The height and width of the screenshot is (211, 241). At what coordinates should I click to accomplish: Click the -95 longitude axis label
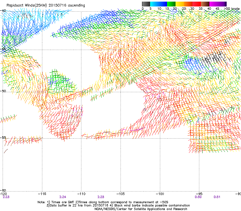[x=199, y=194]
